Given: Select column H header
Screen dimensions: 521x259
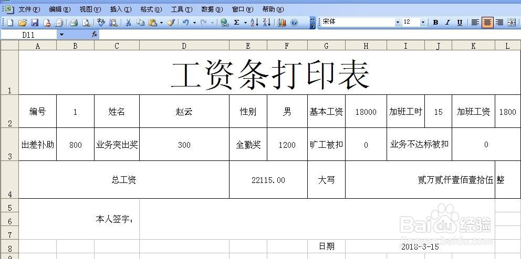Looking at the screenshot, I should (366, 46).
